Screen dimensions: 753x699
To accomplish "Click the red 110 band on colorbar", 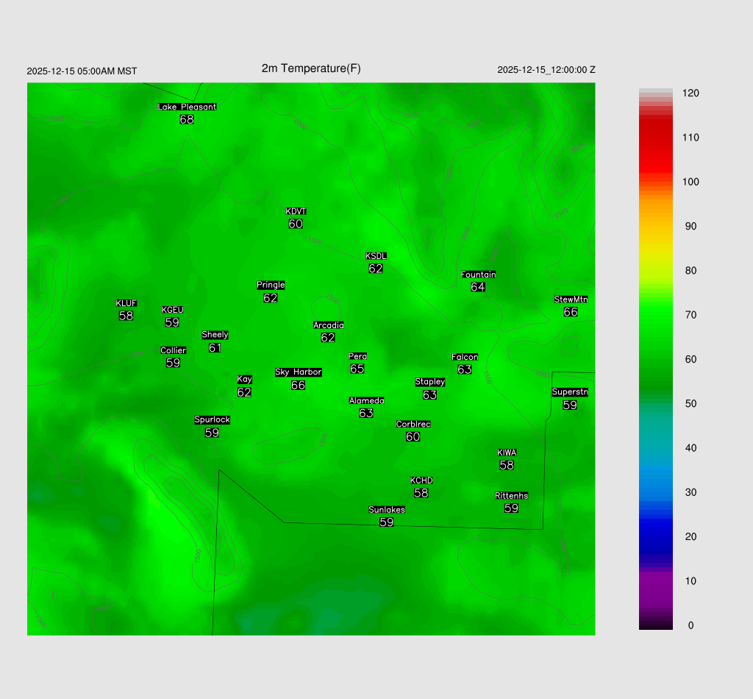I will (655, 138).
